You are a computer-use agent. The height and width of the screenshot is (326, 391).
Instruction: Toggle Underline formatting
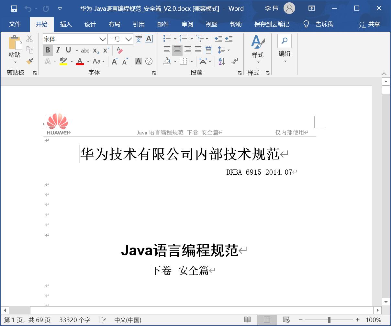point(68,50)
